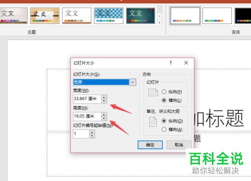
Task: Increase width with the up spinner
Action: tap(104, 97)
